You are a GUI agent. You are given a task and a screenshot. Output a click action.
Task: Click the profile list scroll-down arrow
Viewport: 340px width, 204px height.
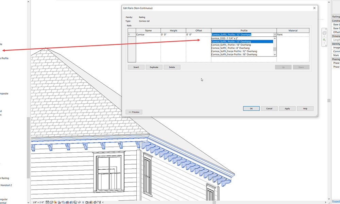pos(275,55)
